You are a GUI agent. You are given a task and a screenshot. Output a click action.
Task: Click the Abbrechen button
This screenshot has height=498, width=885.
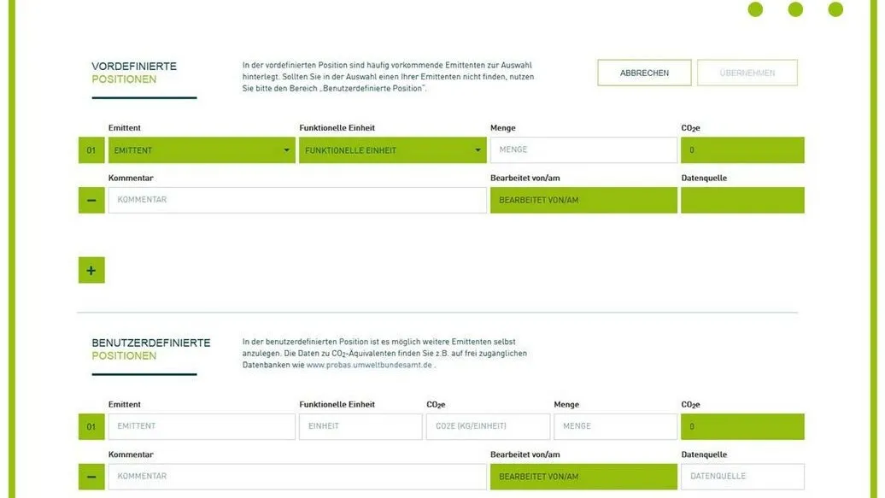coord(644,73)
